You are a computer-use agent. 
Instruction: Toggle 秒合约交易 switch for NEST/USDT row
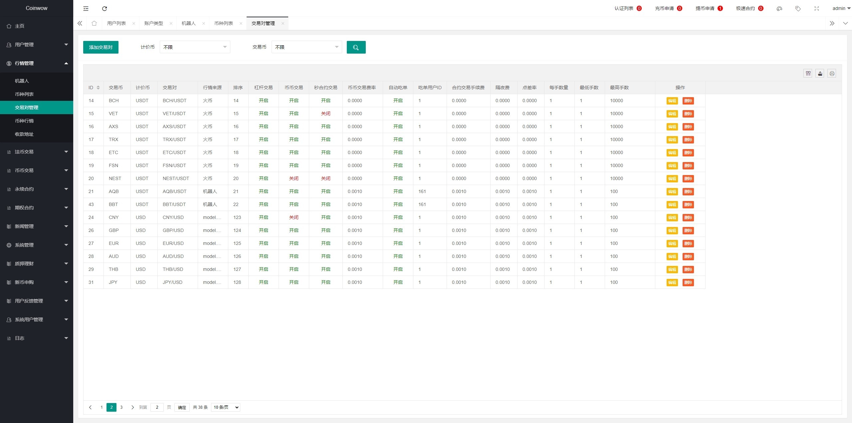[325, 178]
